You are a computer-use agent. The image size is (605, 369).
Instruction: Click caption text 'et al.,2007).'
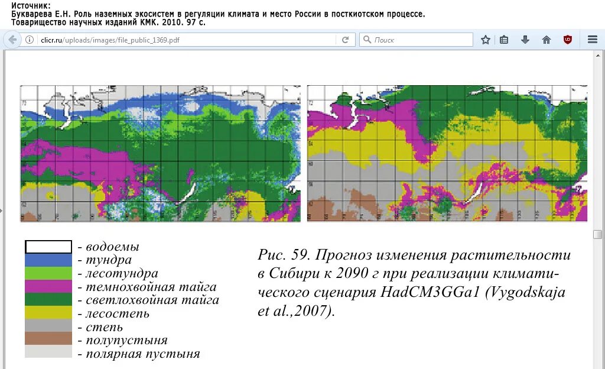pyautogui.click(x=296, y=310)
